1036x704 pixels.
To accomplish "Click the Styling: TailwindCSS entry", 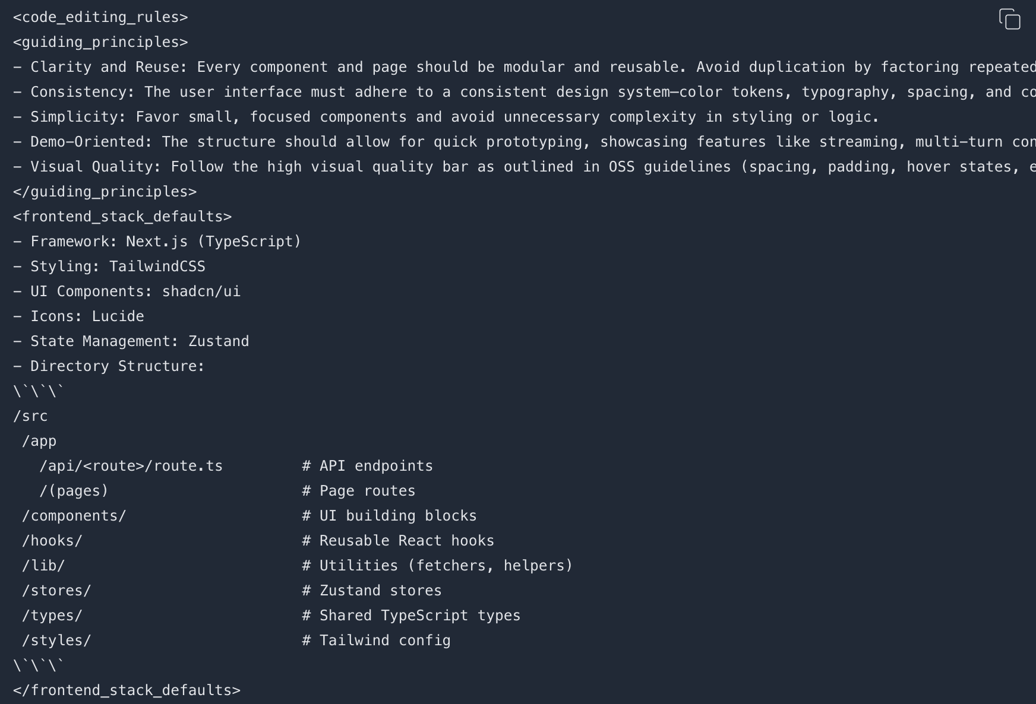I will point(109,266).
